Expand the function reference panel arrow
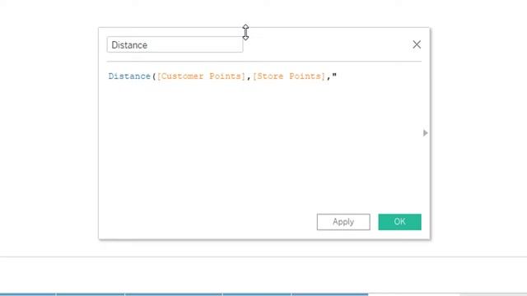This screenshot has height=296, width=527. click(425, 133)
